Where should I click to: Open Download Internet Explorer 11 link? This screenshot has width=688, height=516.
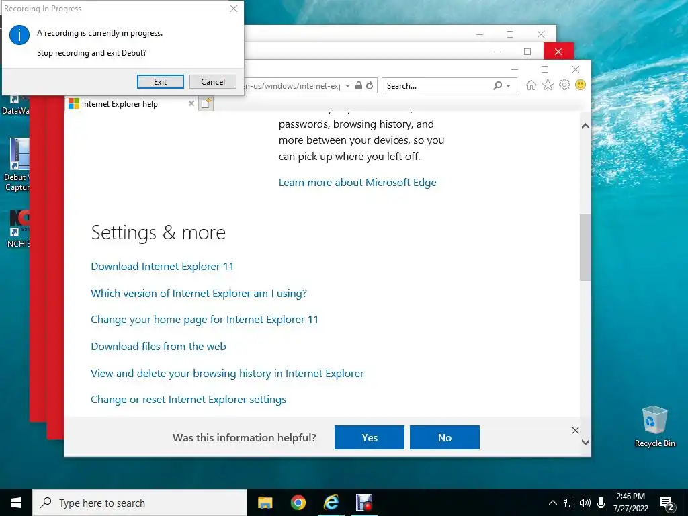pos(163,266)
